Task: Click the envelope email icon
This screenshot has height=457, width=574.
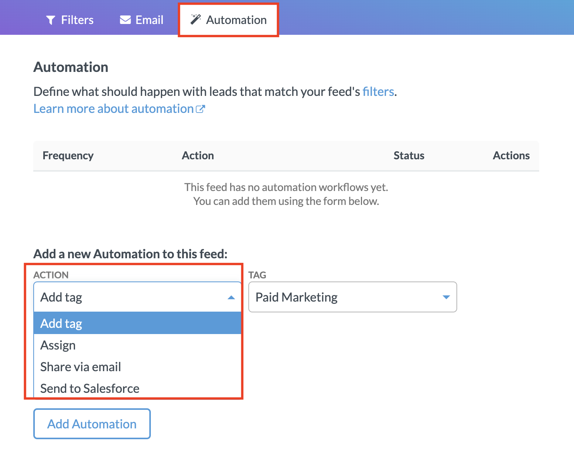Action: point(125,20)
